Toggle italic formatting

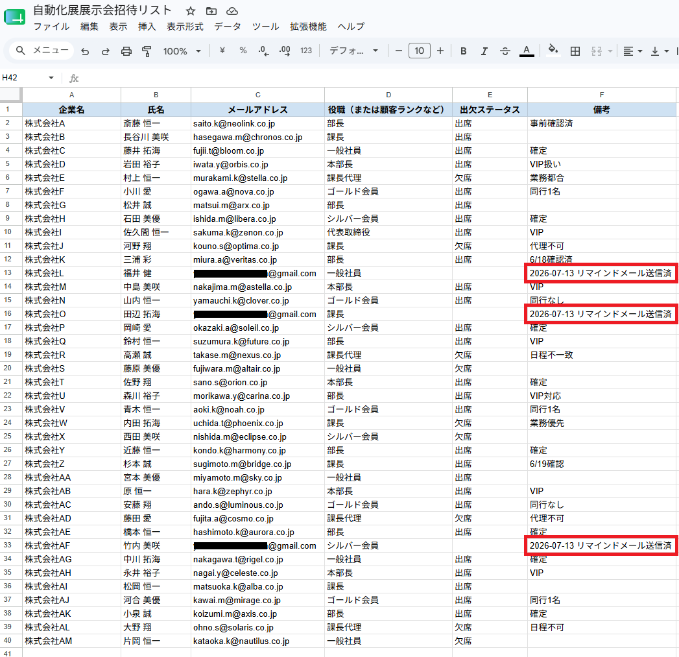tap(484, 51)
